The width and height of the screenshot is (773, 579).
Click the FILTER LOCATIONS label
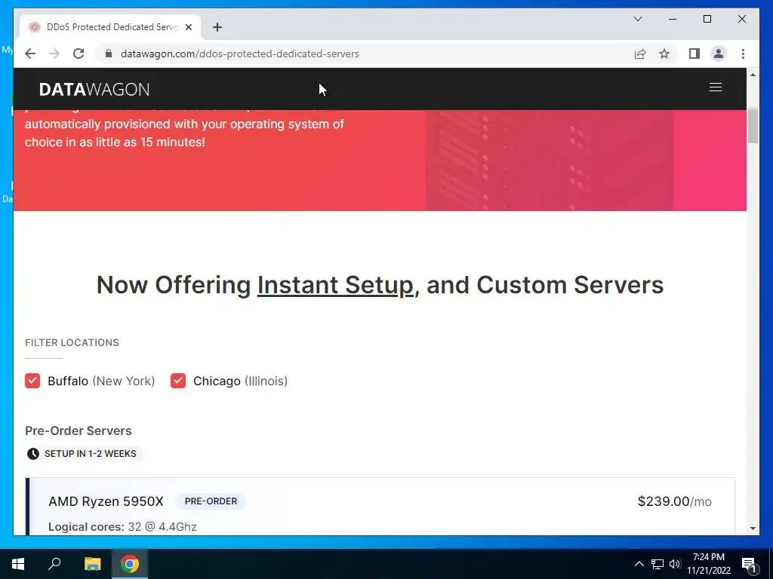tap(72, 343)
